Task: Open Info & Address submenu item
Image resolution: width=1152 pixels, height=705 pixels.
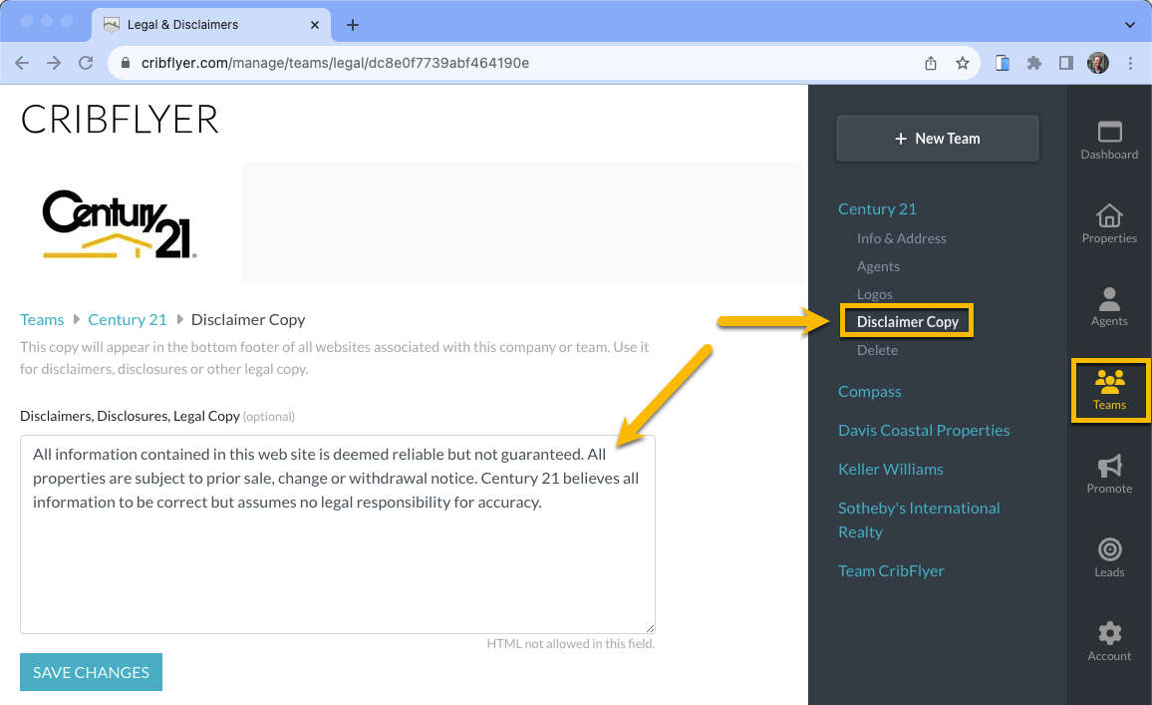Action: point(902,238)
